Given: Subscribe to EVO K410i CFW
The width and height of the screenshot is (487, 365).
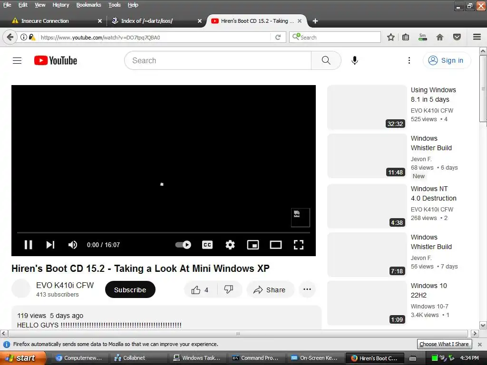Looking at the screenshot, I should coord(130,289).
